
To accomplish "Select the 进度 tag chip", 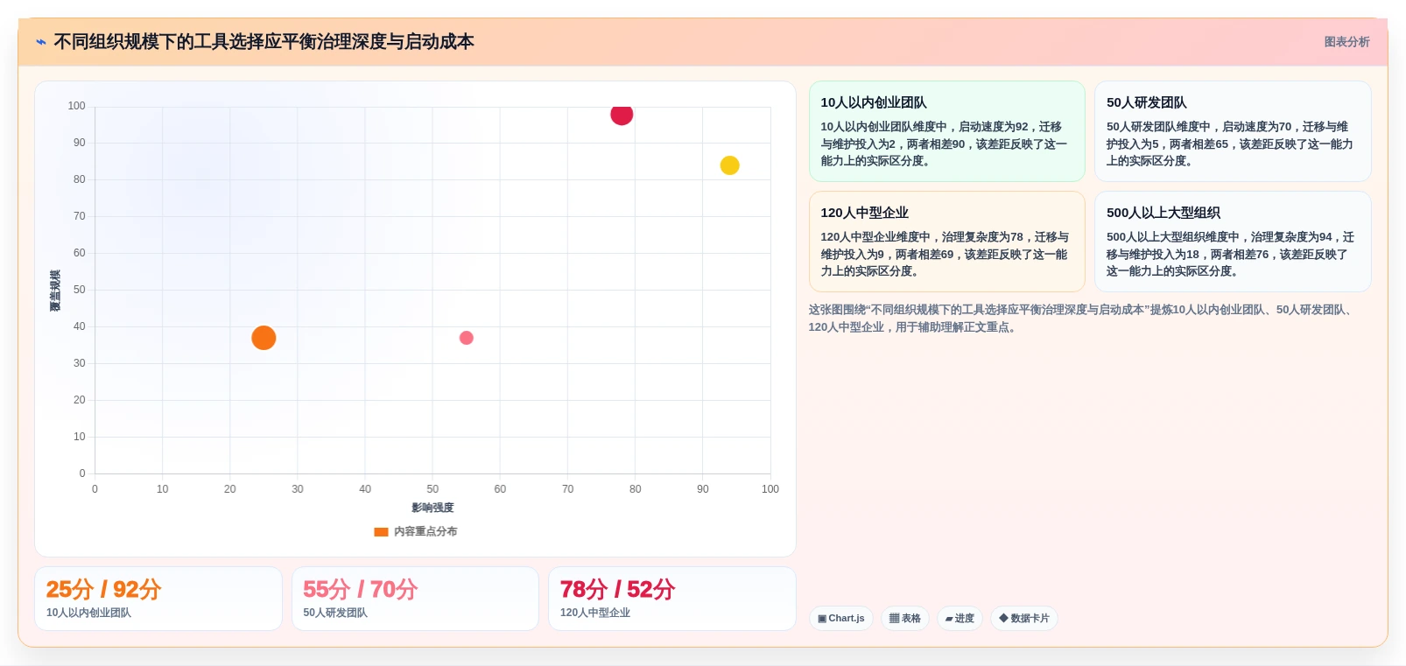I will [x=960, y=618].
